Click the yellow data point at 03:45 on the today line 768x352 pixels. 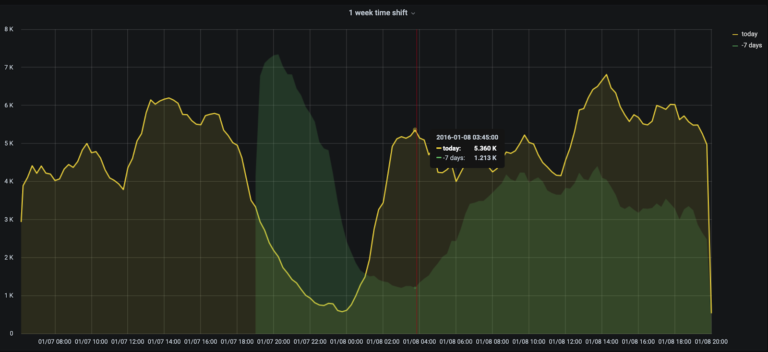415,130
